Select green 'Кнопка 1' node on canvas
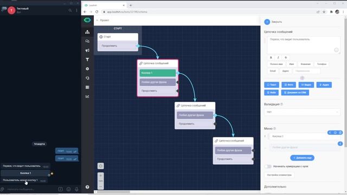Viewport: 347px width, 195px height. tap(158, 73)
